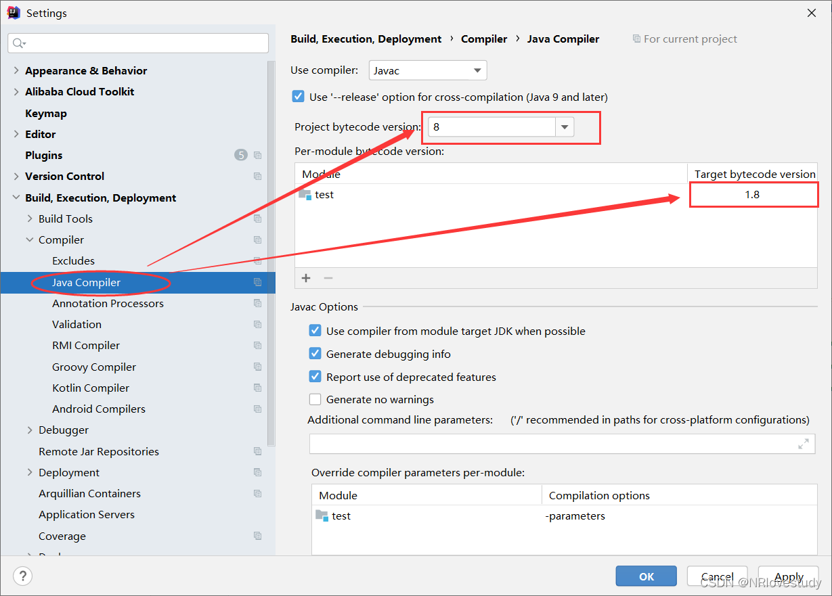
Task: Open help via question mark icon
Action: (22, 576)
